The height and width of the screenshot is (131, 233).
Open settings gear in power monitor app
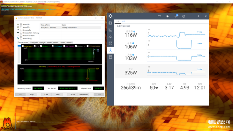(x=184, y=16)
